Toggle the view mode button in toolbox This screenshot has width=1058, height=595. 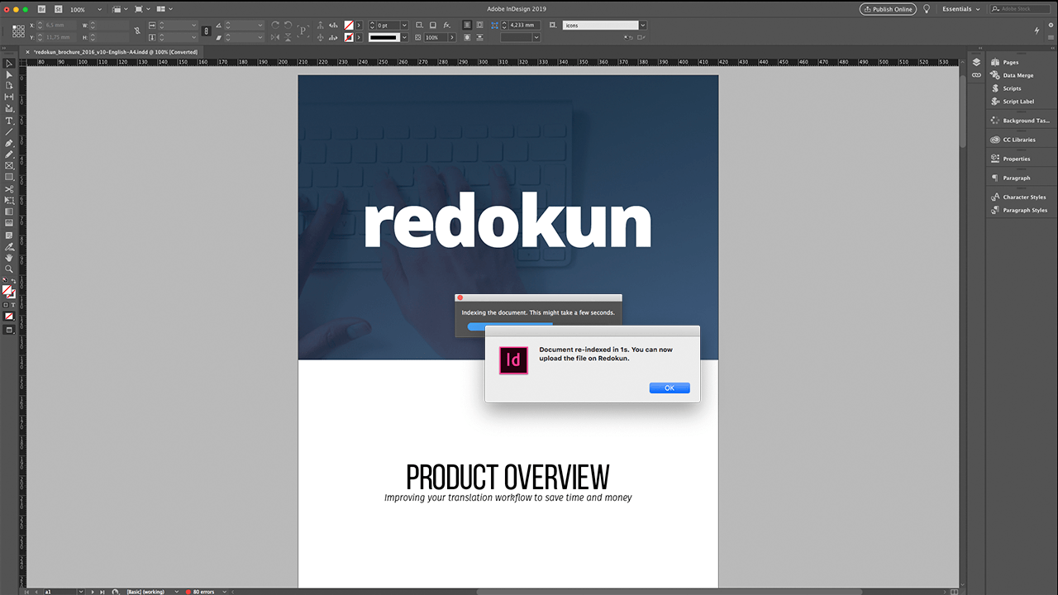pos(9,330)
